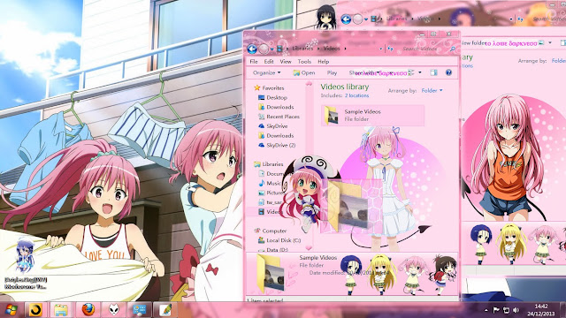Open the volume speaker icon
The height and width of the screenshot is (318, 566).
click(516, 310)
